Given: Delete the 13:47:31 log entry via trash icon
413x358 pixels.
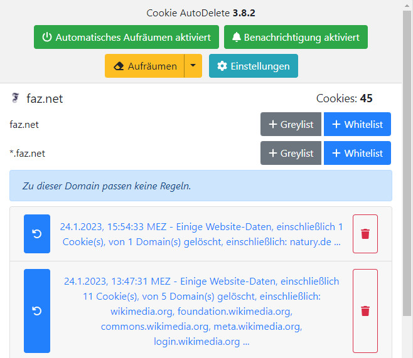Looking at the screenshot, I should click(x=365, y=311).
